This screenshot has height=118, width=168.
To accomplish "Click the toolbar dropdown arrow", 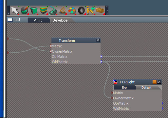I will pyautogui.click(x=107, y=10).
